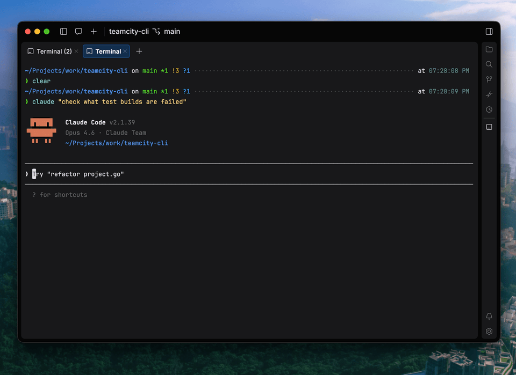Select the active Terminal tab

(x=105, y=52)
